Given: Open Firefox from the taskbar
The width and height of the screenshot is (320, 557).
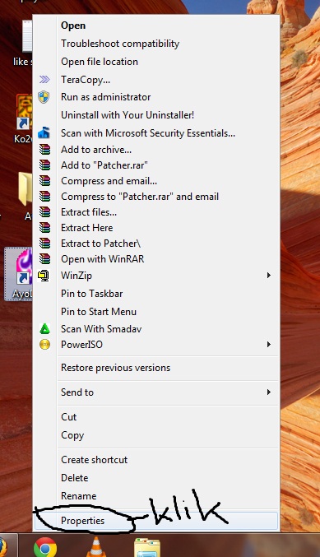Looking at the screenshot, I should pyautogui.click(x=2, y=548).
